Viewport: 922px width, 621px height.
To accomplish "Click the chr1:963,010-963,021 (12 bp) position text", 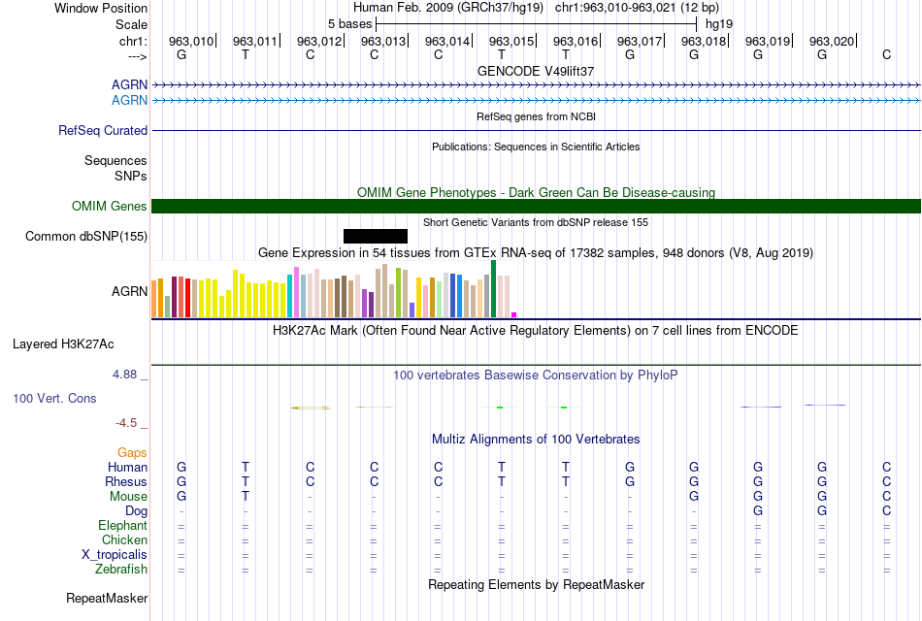I will (x=637, y=8).
